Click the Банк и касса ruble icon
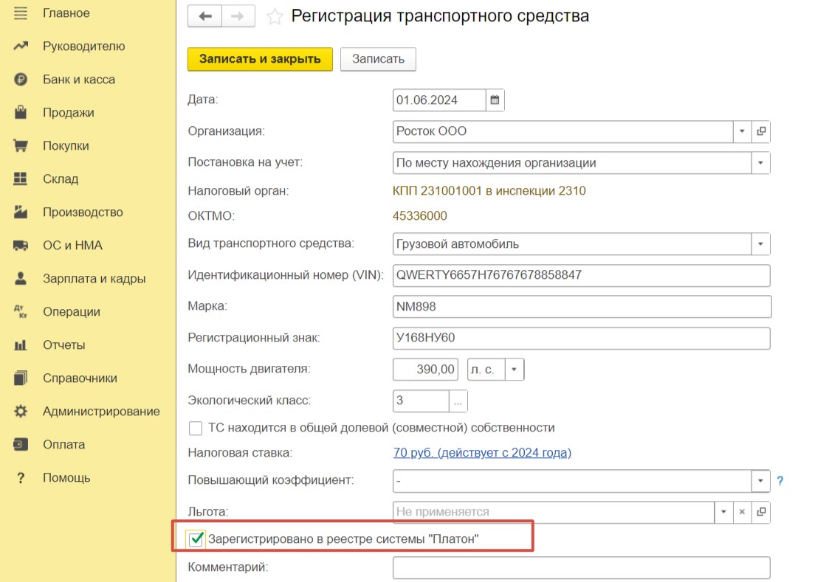Screen dimensions: 829x582 (x=20, y=79)
